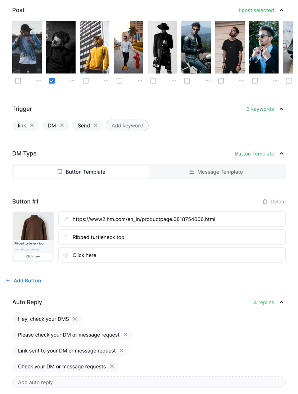
Task: Remove the Send trigger keyword
Action: [x=96, y=125]
